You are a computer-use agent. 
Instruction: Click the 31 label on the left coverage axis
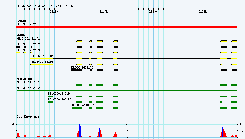14,124
